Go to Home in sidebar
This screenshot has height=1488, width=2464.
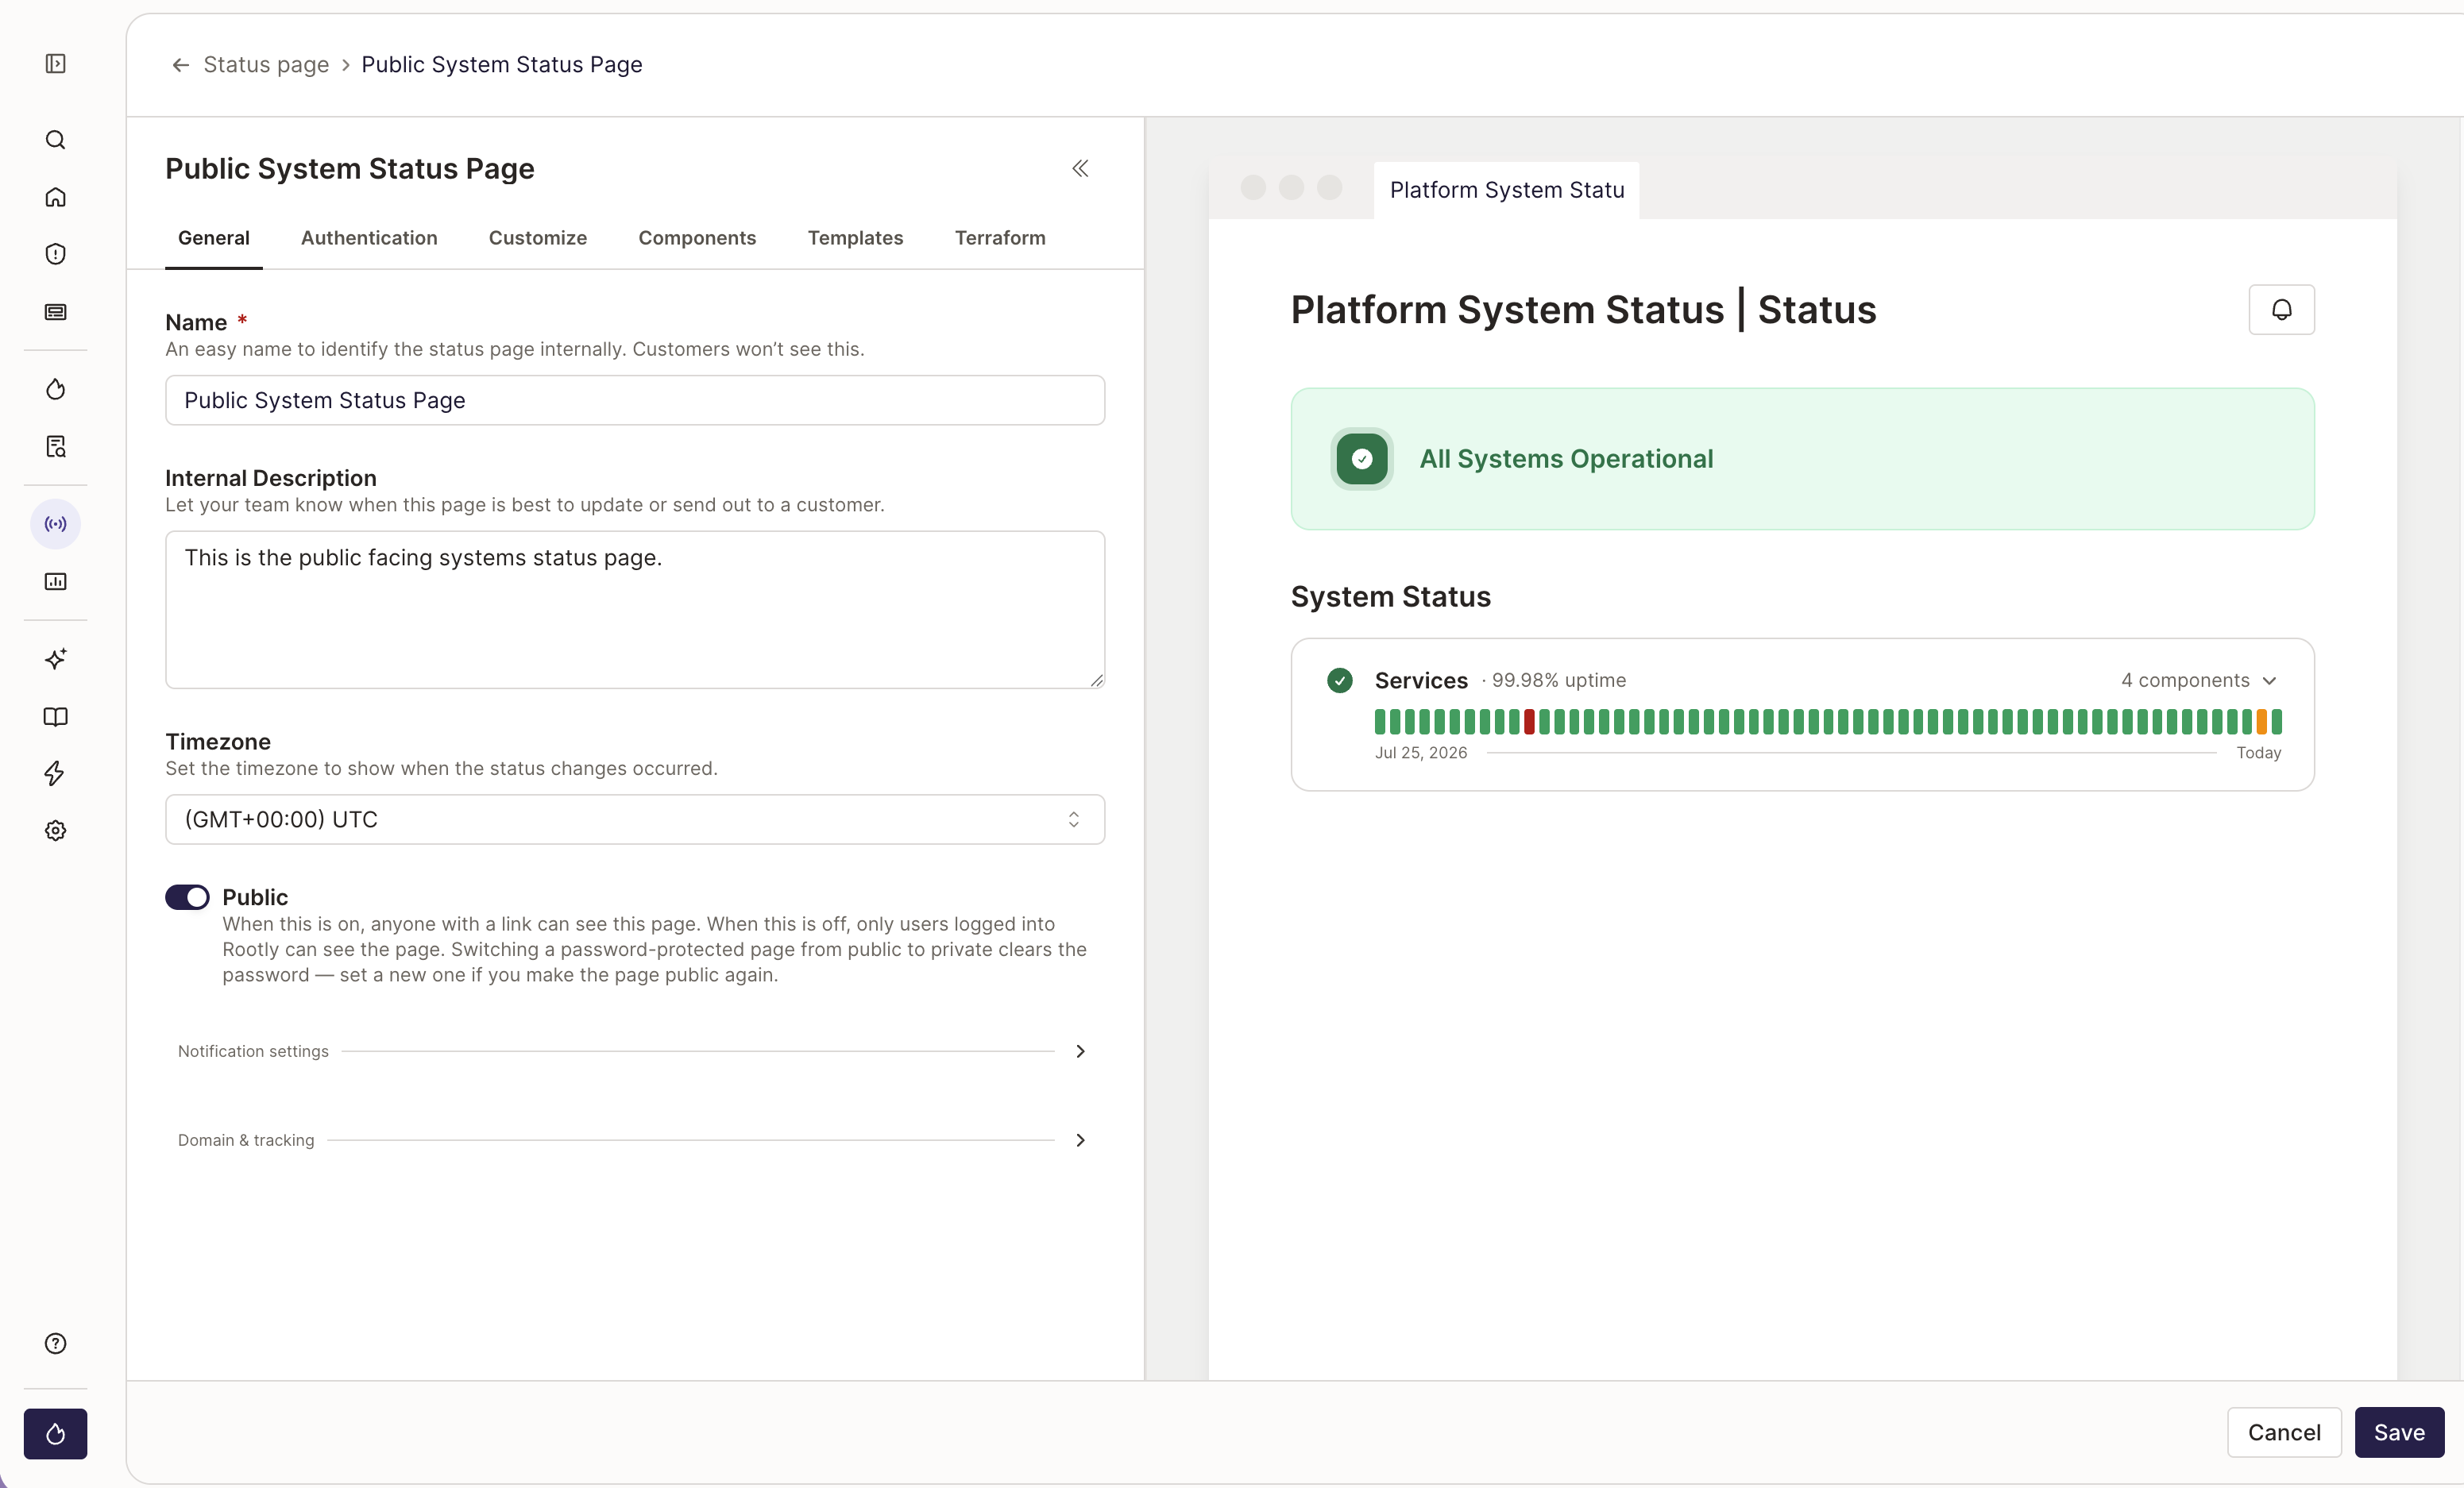[x=56, y=197]
